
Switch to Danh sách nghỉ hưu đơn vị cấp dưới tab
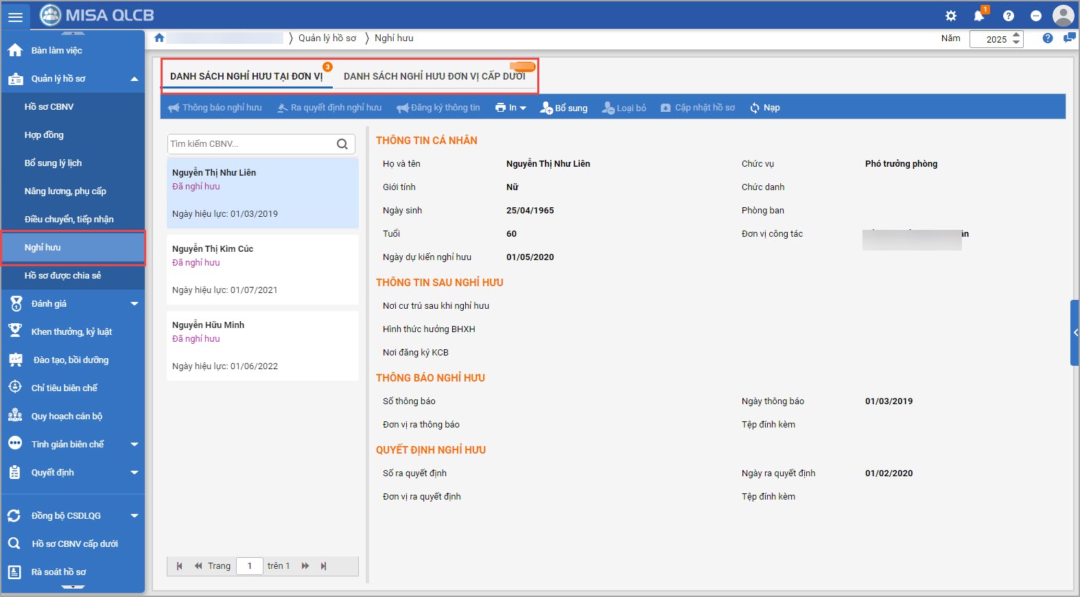tap(434, 76)
